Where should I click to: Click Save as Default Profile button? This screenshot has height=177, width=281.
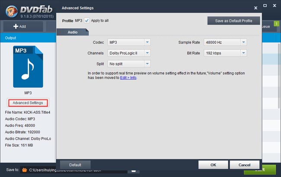[x=233, y=20]
